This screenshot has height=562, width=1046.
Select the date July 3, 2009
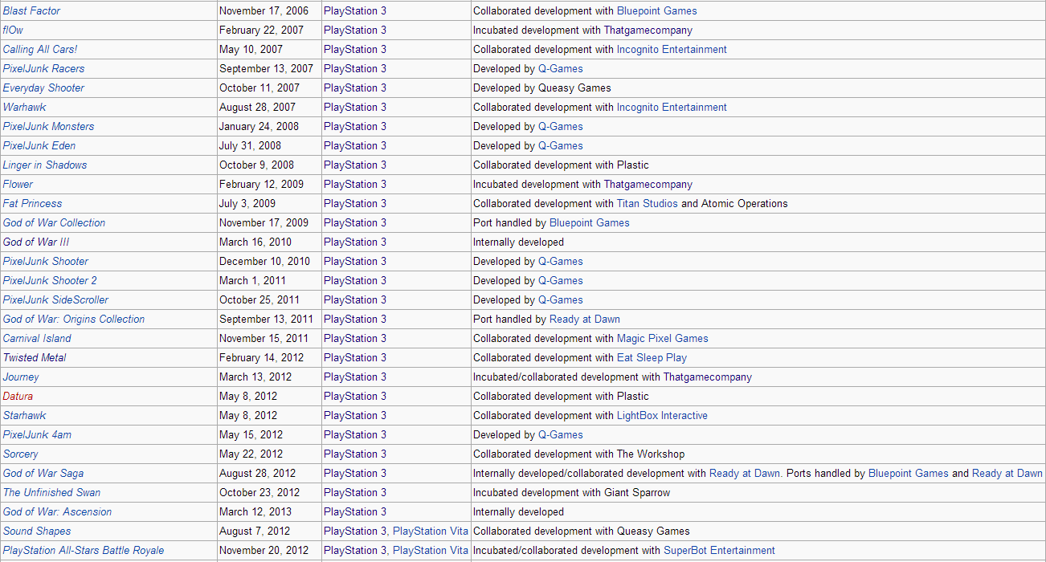tap(247, 203)
